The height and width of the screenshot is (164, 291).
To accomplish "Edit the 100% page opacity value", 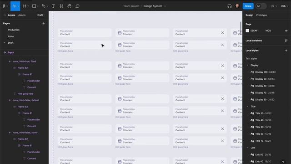I will (x=268, y=31).
